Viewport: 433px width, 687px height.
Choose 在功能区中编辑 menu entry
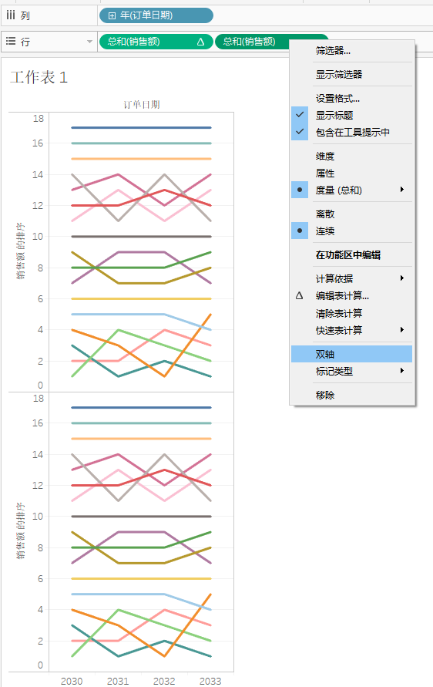click(352, 255)
